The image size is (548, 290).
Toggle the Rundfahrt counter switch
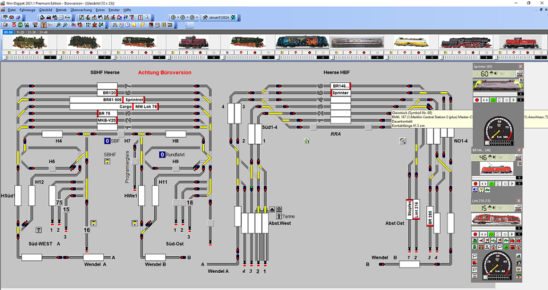pyautogui.click(x=162, y=155)
